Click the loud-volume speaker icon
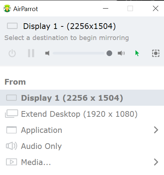Image resolution: width=164 pixels, height=175 pixels. pos(121,53)
